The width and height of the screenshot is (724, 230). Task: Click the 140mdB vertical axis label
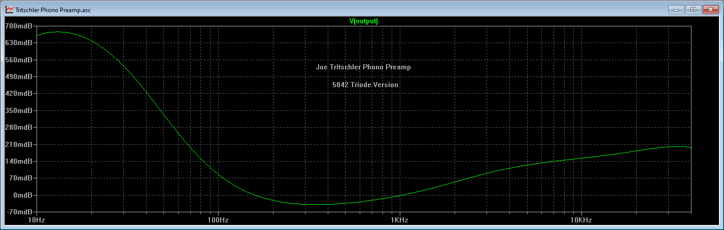click(x=19, y=161)
